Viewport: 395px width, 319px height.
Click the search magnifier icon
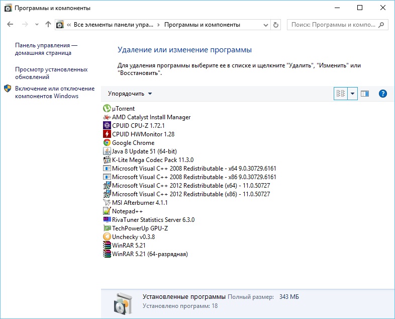tap(381, 25)
